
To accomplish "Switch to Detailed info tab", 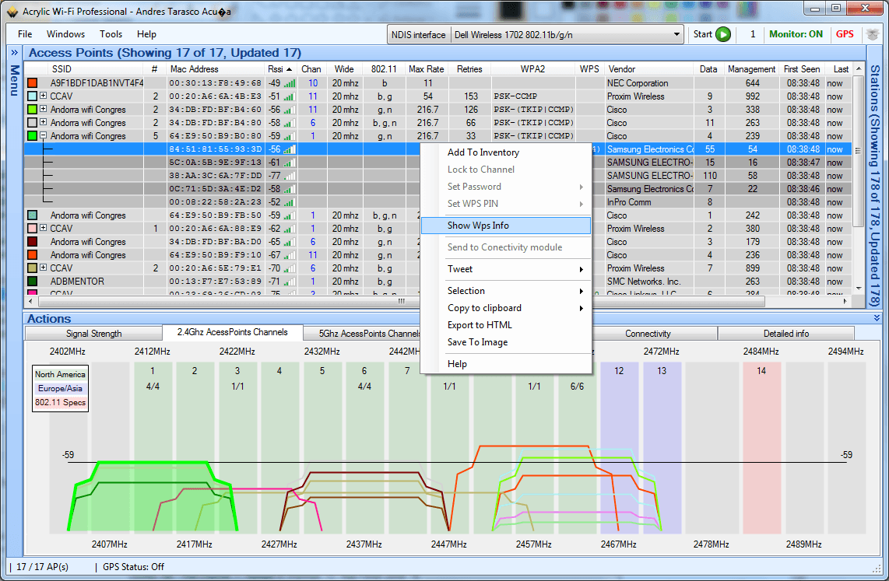I will tap(785, 334).
